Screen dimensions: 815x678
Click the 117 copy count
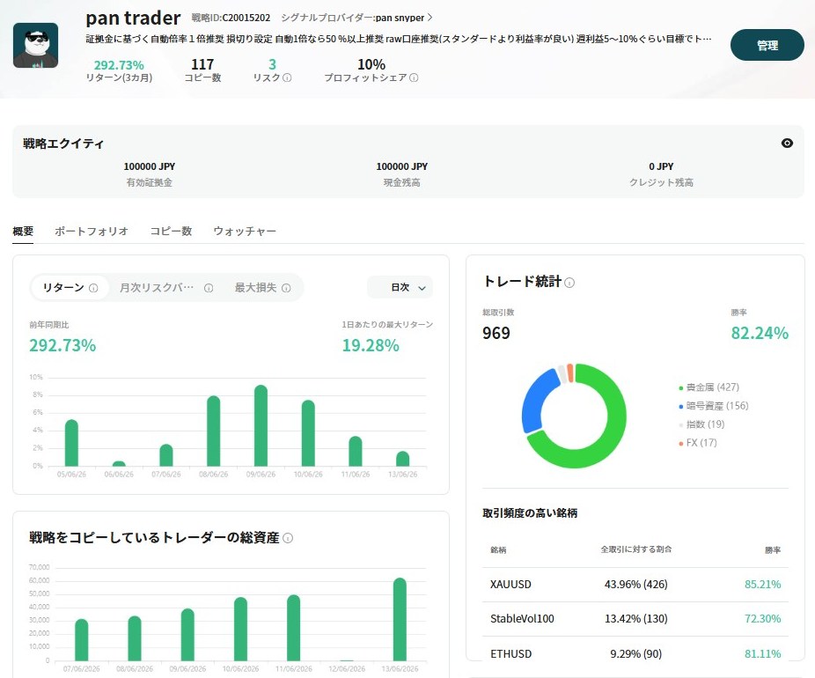click(x=202, y=64)
